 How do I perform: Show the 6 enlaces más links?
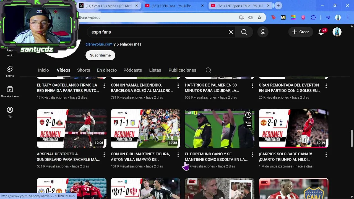coord(127,44)
